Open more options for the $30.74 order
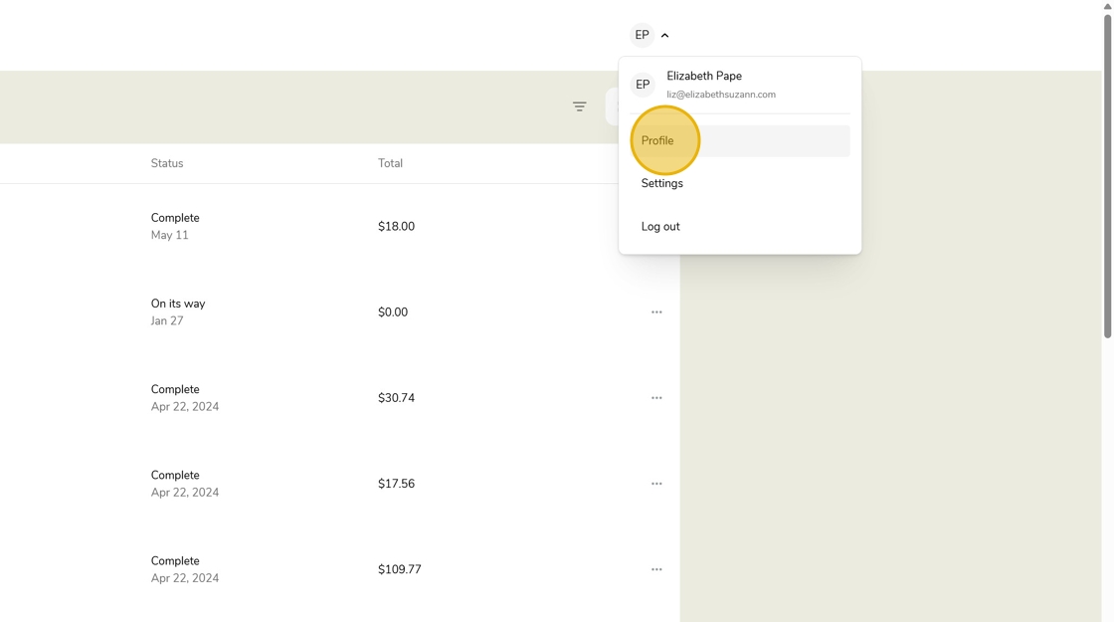The width and height of the screenshot is (1114, 622). click(x=656, y=398)
